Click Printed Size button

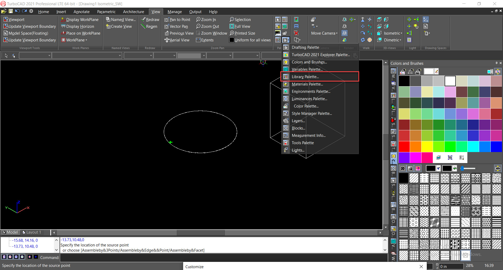click(242, 33)
